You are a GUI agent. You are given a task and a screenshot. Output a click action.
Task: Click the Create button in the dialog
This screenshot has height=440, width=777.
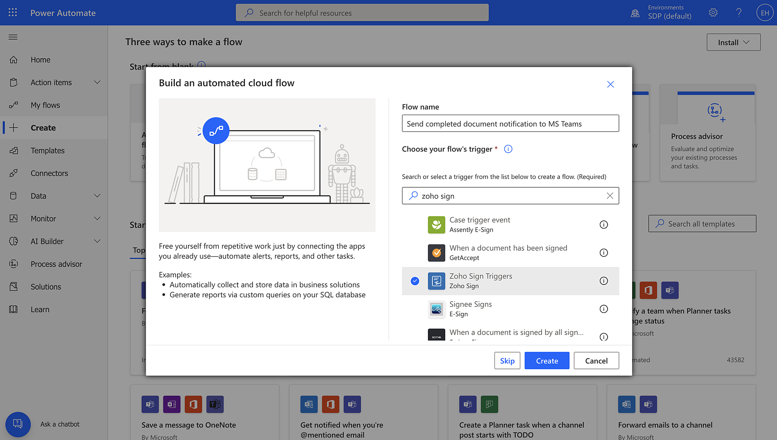pos(547,361)
